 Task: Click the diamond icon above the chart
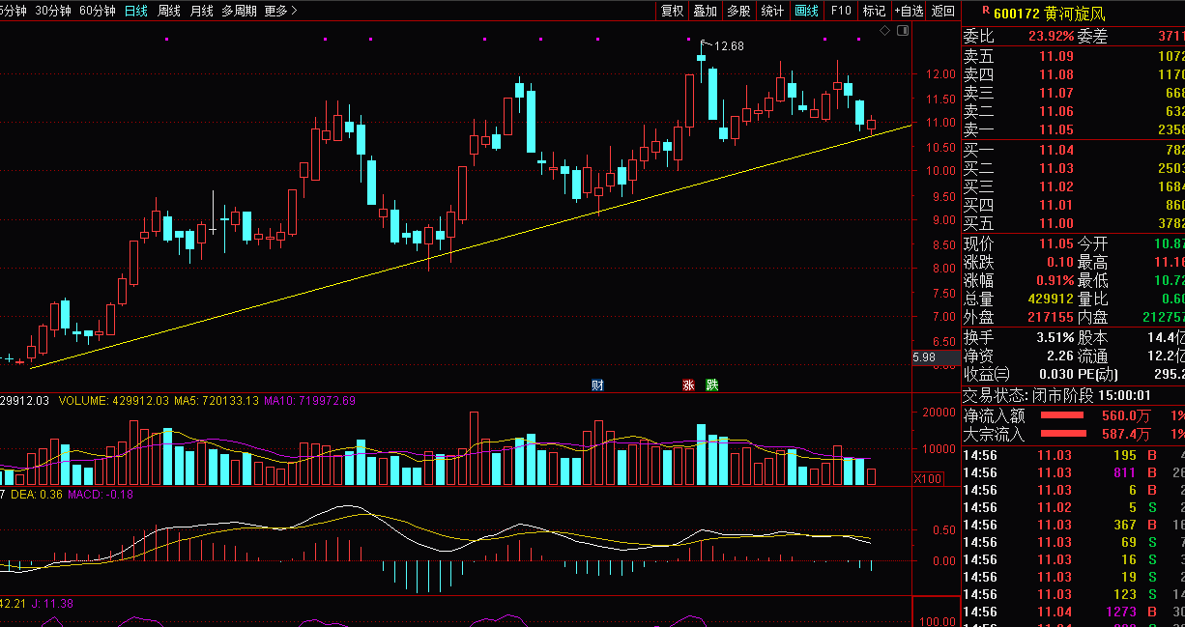coord(884,32)
